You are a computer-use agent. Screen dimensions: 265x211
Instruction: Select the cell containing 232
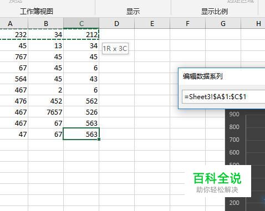[x=14, y=34]
